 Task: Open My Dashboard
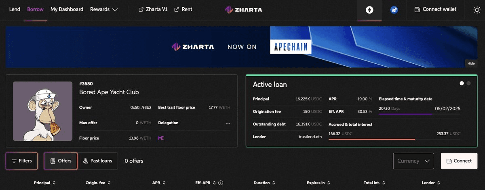click(x=67, y=9)
